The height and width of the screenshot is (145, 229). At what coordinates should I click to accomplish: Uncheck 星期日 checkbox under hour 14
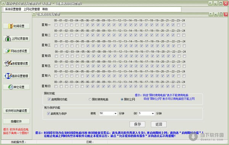point(131,86)
